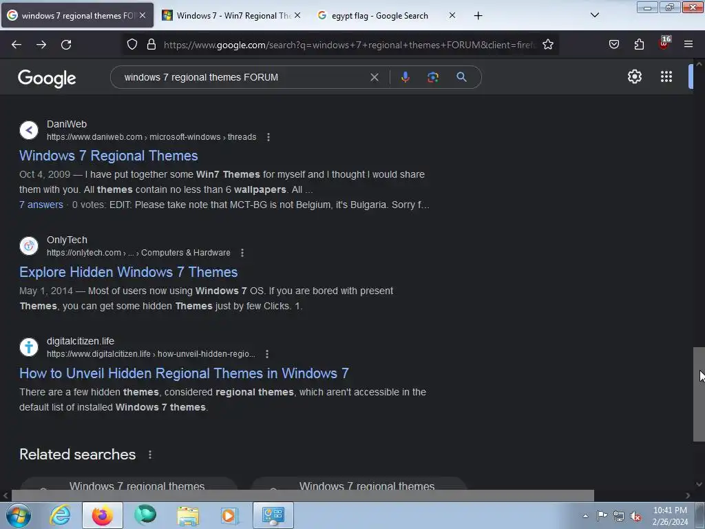Open the network tray icon

click(619, 516)
